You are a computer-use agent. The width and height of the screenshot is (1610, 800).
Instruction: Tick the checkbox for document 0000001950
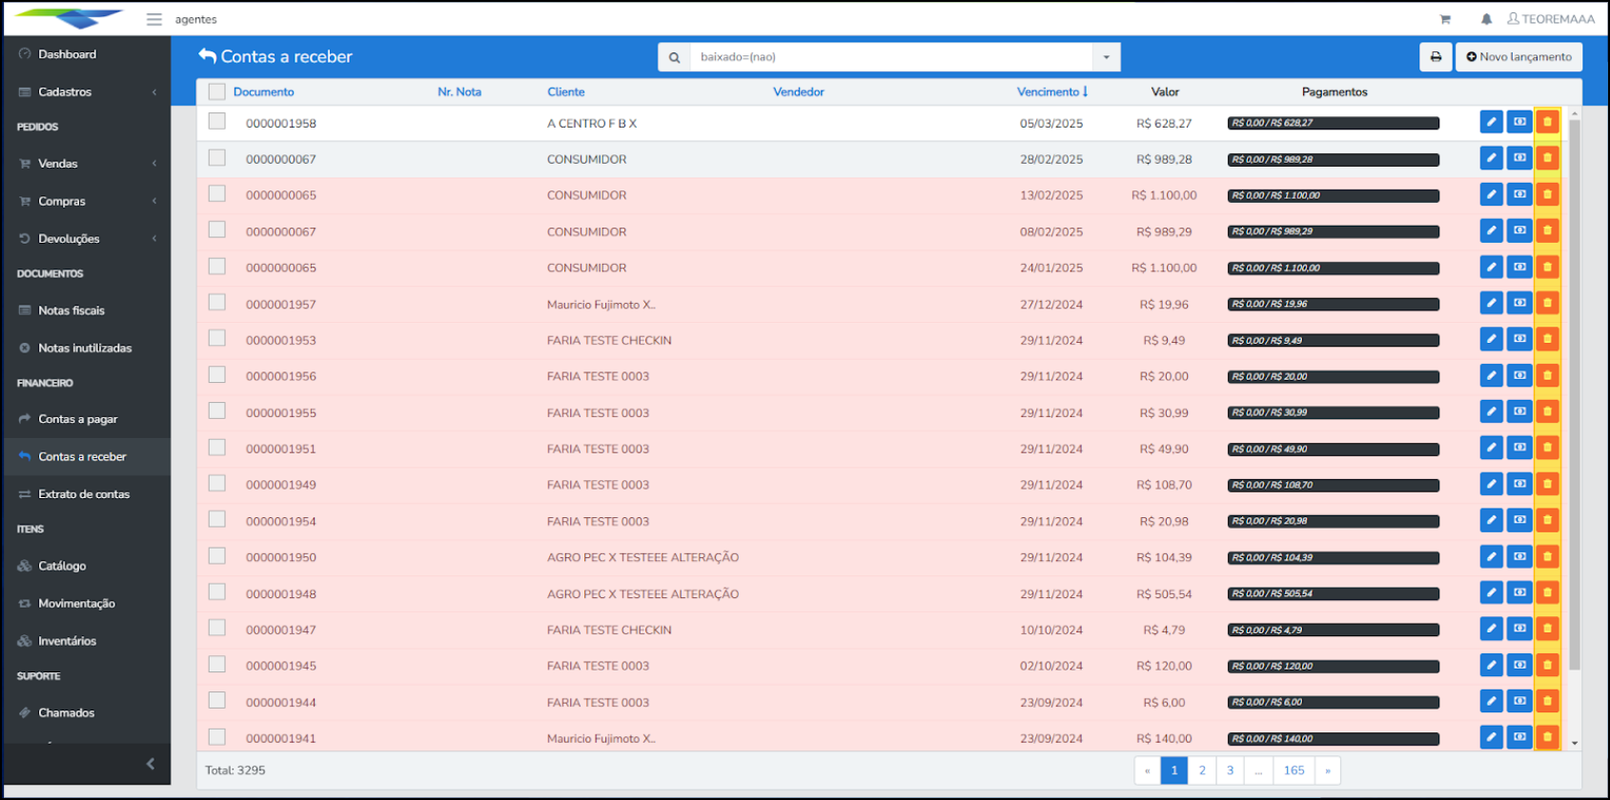pos(217,555)
